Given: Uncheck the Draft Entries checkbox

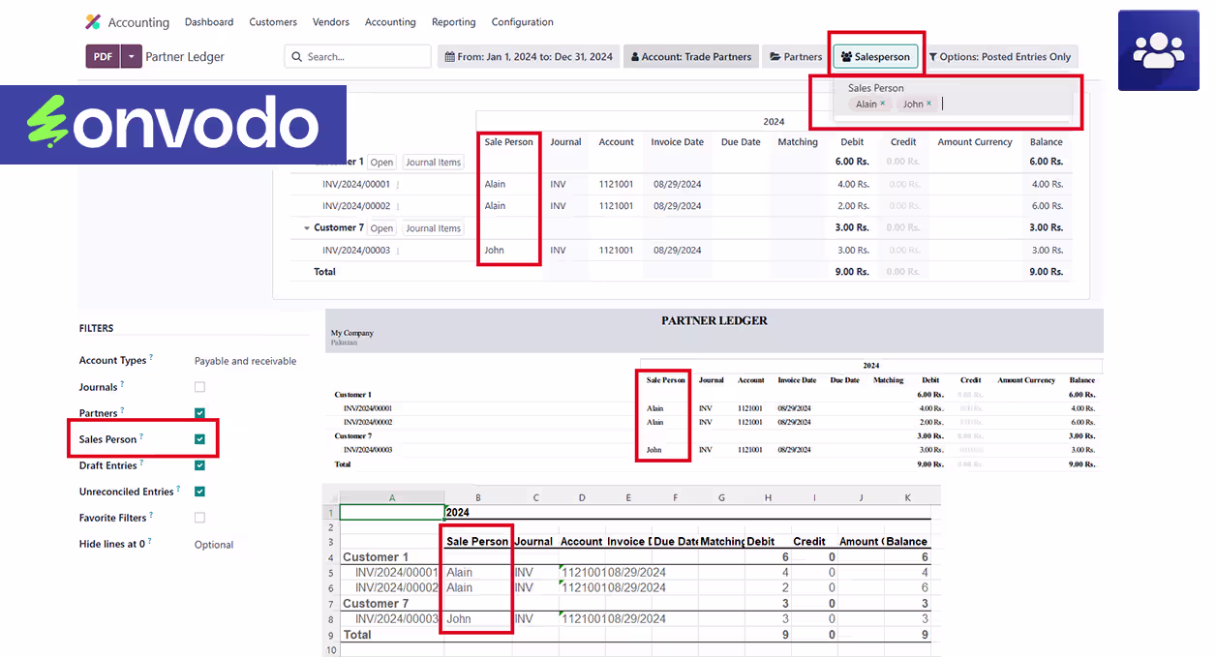Looking at the screenshot, I should 199,465.
